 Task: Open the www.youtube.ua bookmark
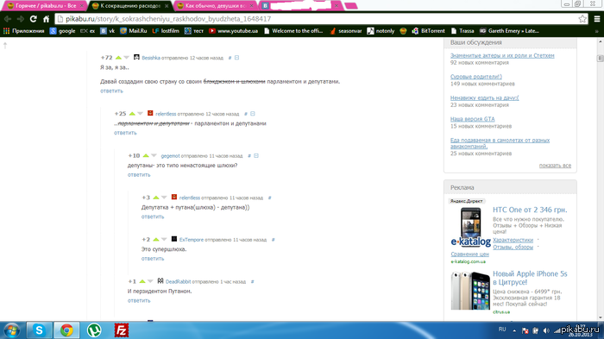click(234, 31)
